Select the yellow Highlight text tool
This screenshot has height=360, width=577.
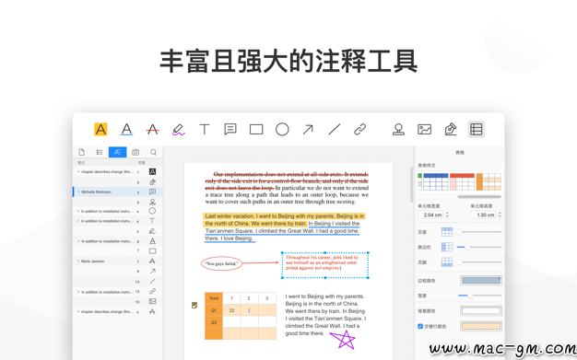(100, 130)
